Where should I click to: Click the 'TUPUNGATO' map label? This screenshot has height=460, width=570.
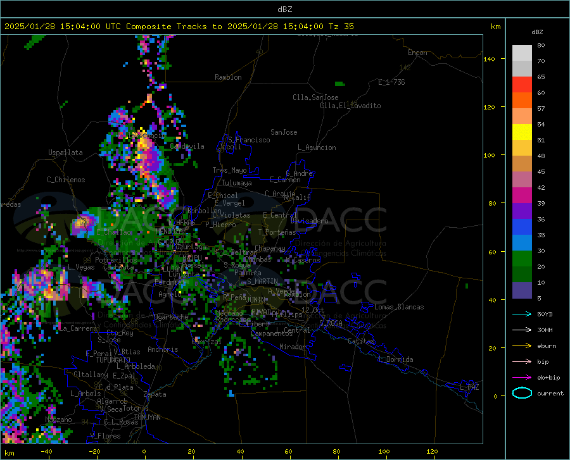pyautogui.click(x=113, y=360)
